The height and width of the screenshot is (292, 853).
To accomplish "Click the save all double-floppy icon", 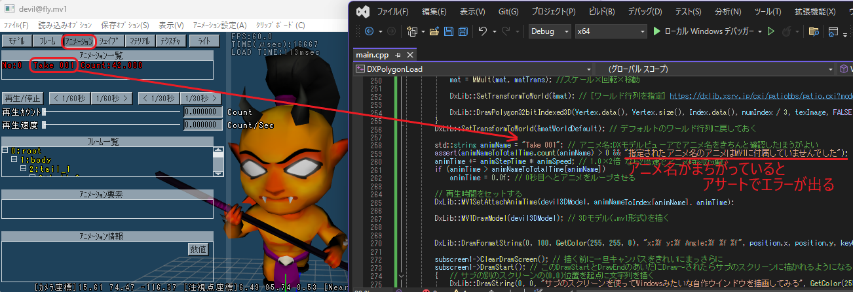I will point(463,31).
